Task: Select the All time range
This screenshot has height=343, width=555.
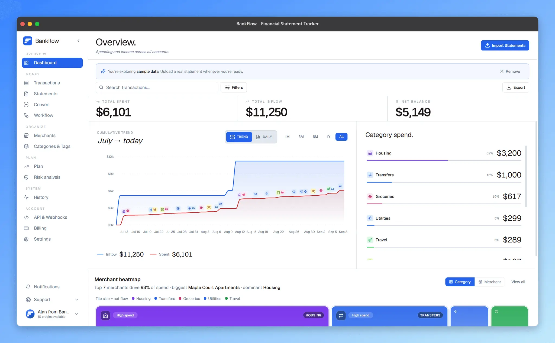Action: 341,137
